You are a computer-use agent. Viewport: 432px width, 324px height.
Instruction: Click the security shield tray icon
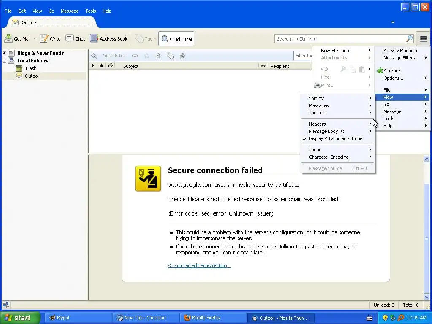[x=385, y=318]
